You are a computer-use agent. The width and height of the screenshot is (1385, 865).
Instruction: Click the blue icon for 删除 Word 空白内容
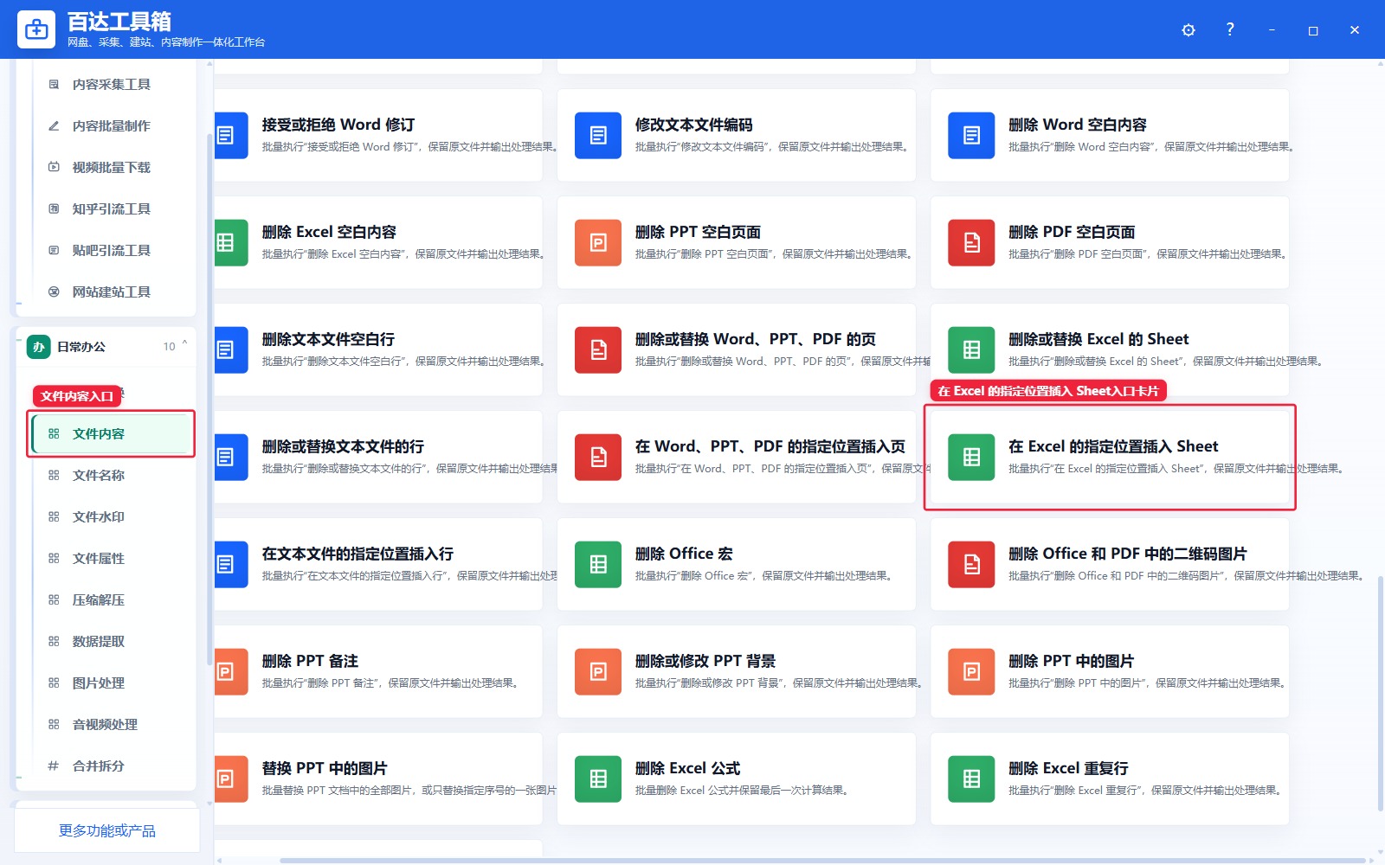[x=971, y=135]
